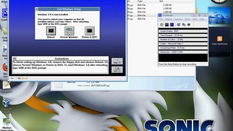233x131 pixels.
Task: Click the clock gadget on the desktop
Action: 219,1
